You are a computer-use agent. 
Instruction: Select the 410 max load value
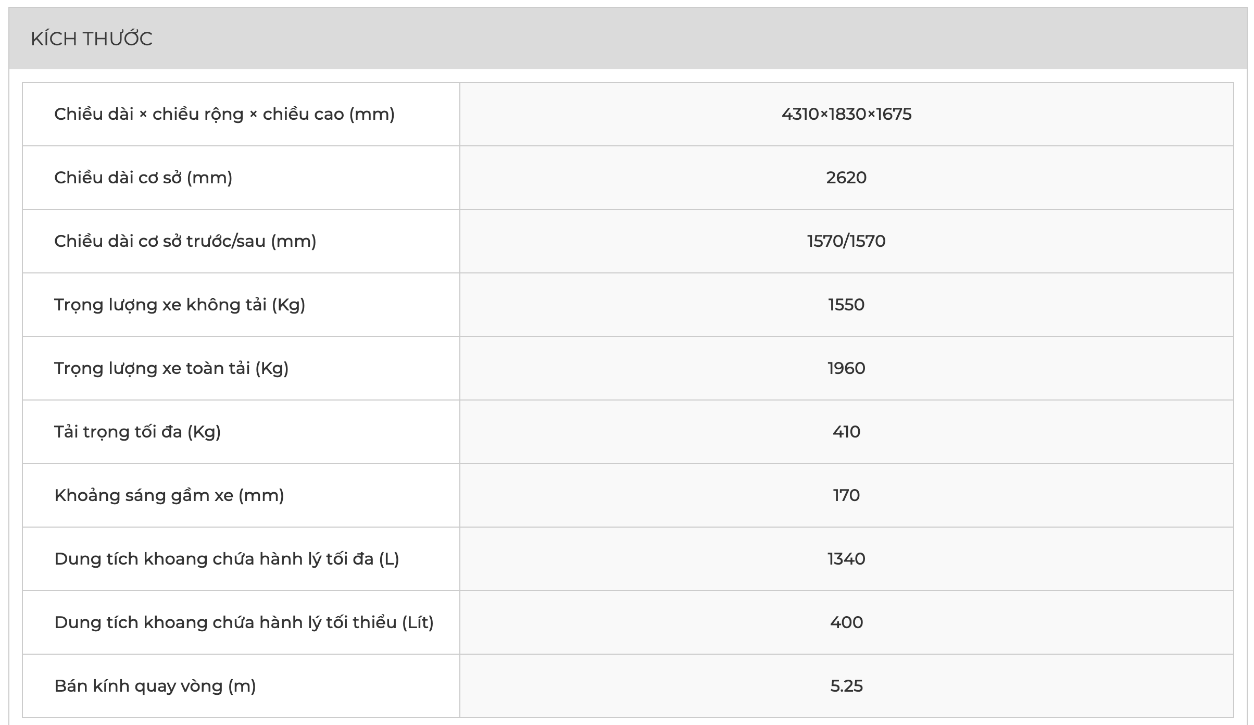coord(846,432)
